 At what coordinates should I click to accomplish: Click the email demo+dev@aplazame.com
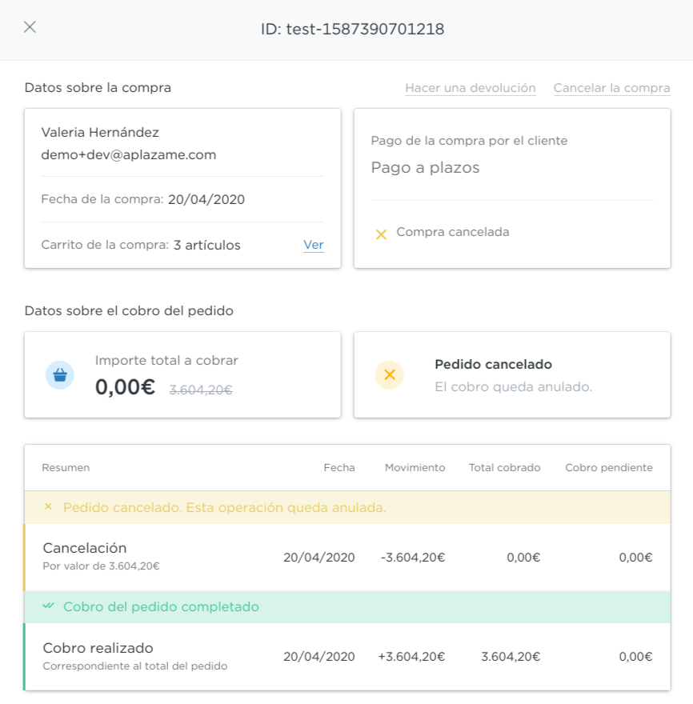pyautogui.click(x=129, y=155)
